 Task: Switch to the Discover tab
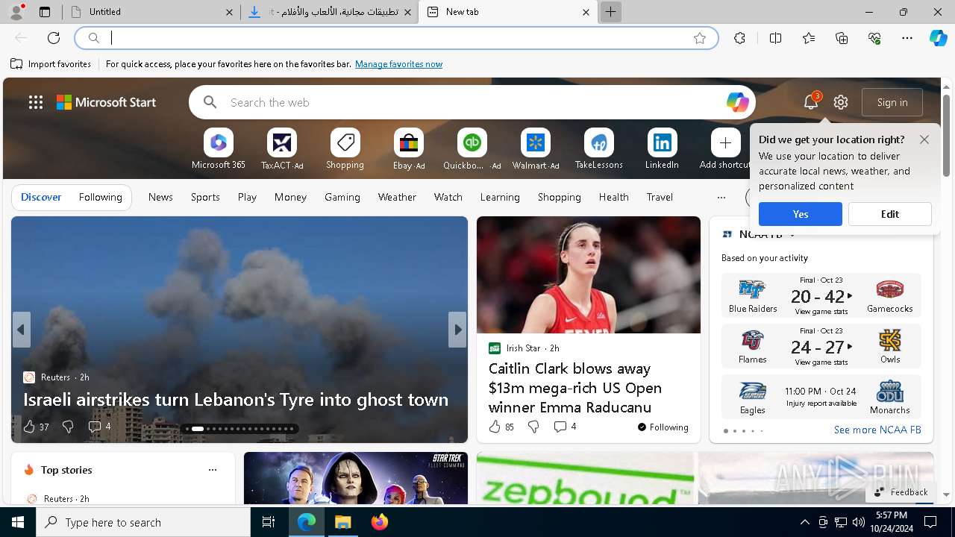[41, 197]
